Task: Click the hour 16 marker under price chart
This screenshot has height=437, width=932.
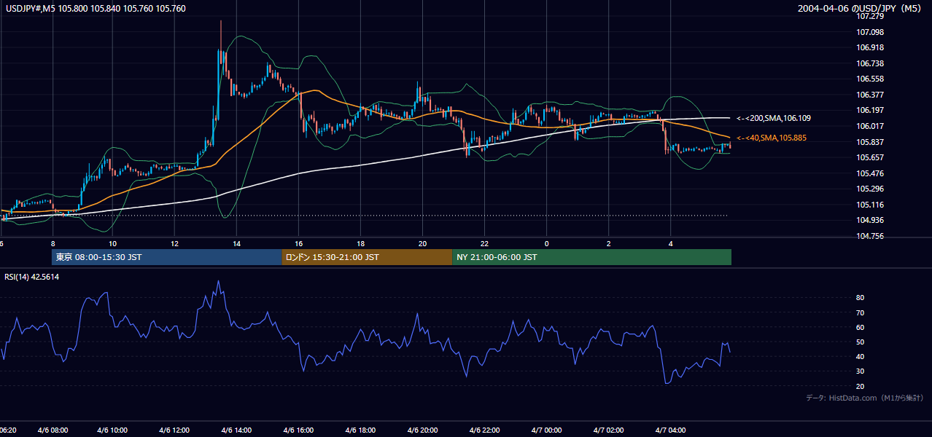Action: (x=298, y=243)
